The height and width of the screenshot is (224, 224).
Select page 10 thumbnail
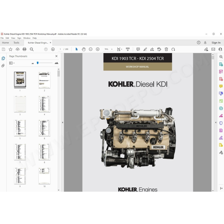pyautogui.click(x=44, y=176)
